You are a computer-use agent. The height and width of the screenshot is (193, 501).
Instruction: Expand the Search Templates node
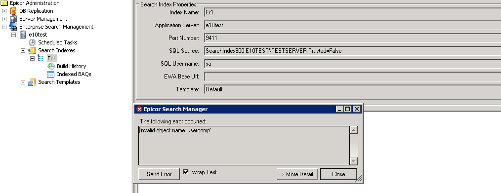[x=23, y=82]
